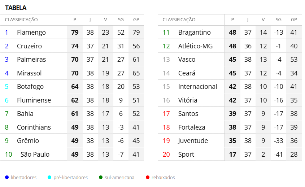
Task: Open Botafogo team entry
Action: pos(30,87)
